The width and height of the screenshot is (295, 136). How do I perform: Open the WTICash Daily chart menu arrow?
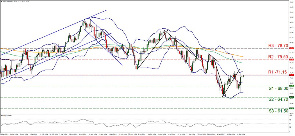tap(1, 1)
